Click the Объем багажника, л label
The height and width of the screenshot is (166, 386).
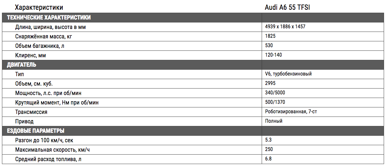pyautogui.click(x=39, y=46)
